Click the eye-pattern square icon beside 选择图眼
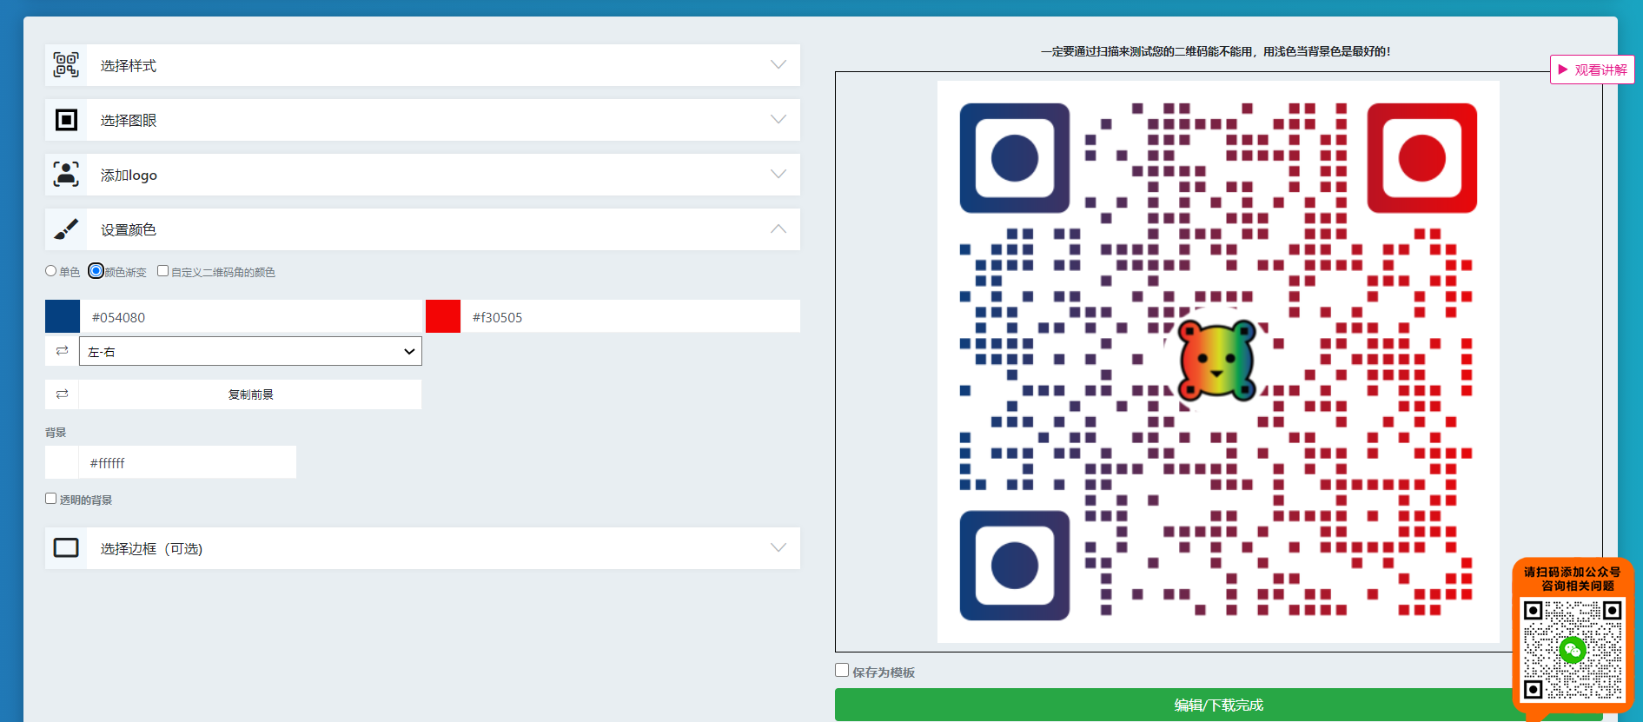Image resolution: width=1643 pixels, height=722 pixels. tap(66, 120)
